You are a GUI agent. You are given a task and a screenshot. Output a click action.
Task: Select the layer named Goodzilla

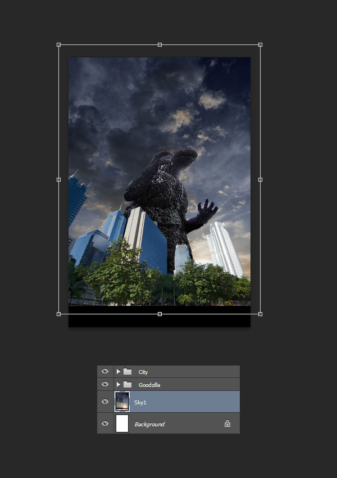pos(168,385)
